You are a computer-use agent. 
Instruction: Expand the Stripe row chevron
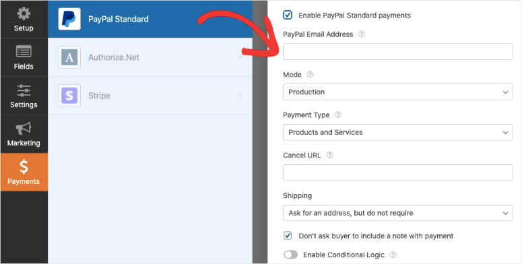click(240, 96)
